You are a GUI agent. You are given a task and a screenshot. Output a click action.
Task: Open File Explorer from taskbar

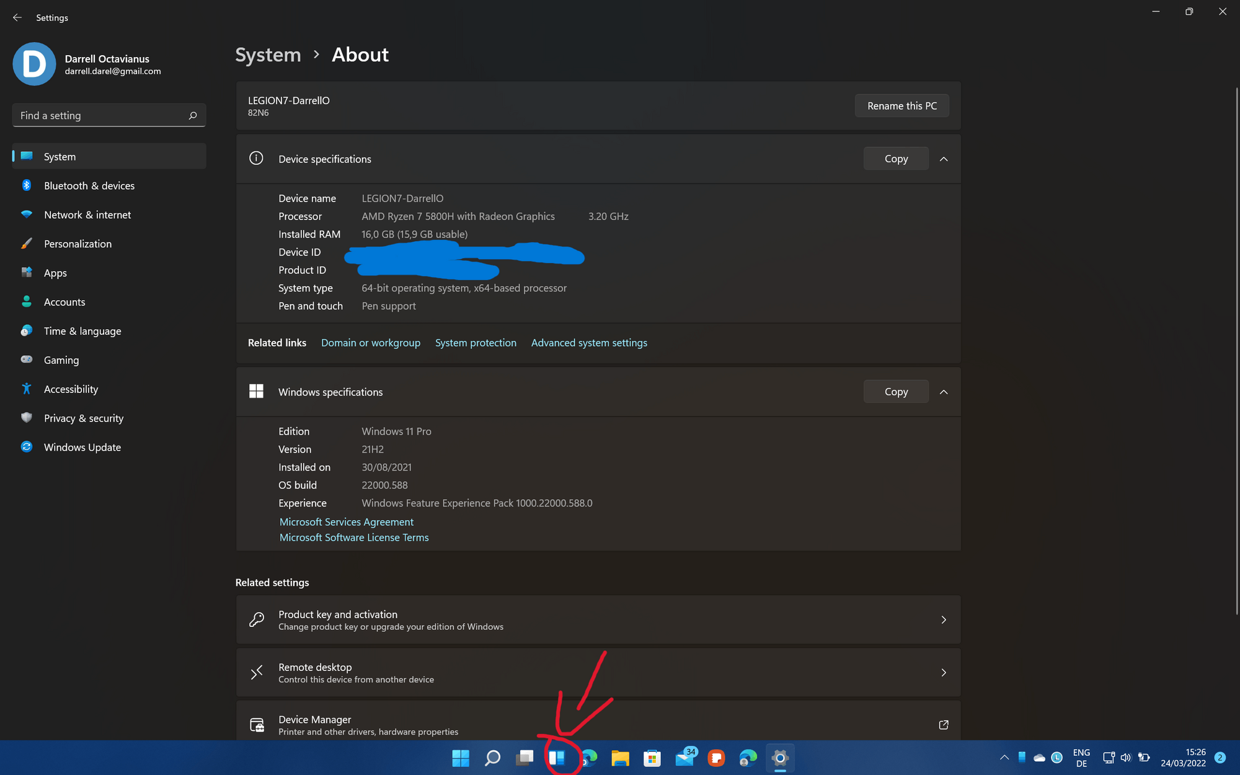click(620, 758)
